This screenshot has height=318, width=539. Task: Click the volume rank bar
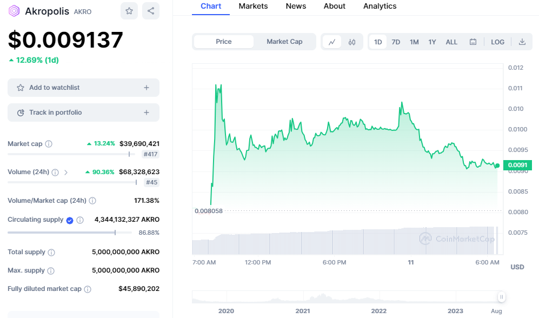(72, 183)
